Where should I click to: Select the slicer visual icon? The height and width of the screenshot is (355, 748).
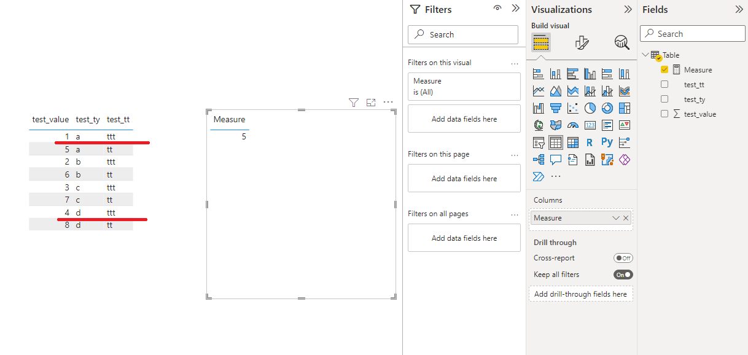point(539,142)
